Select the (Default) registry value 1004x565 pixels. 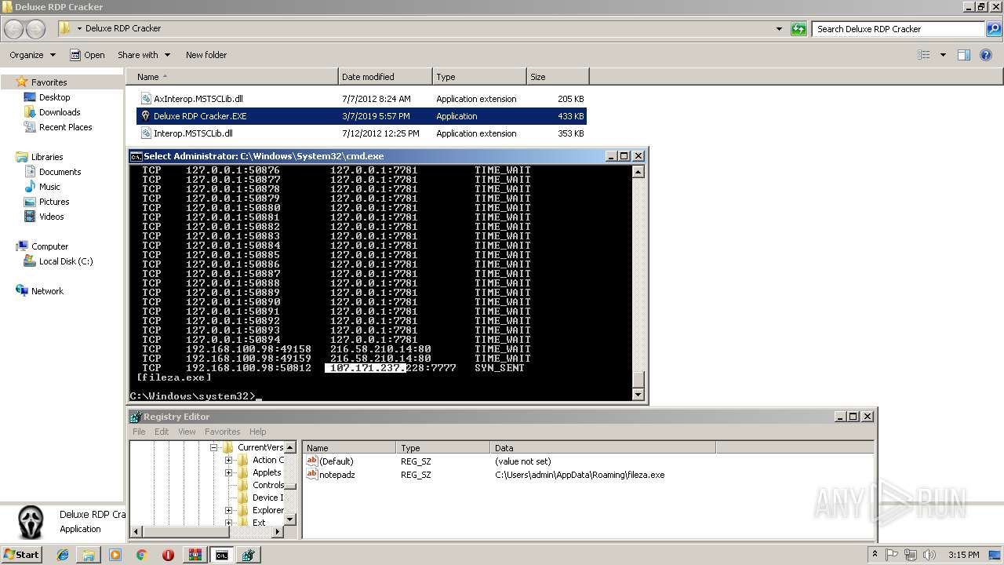pos(329,461)
